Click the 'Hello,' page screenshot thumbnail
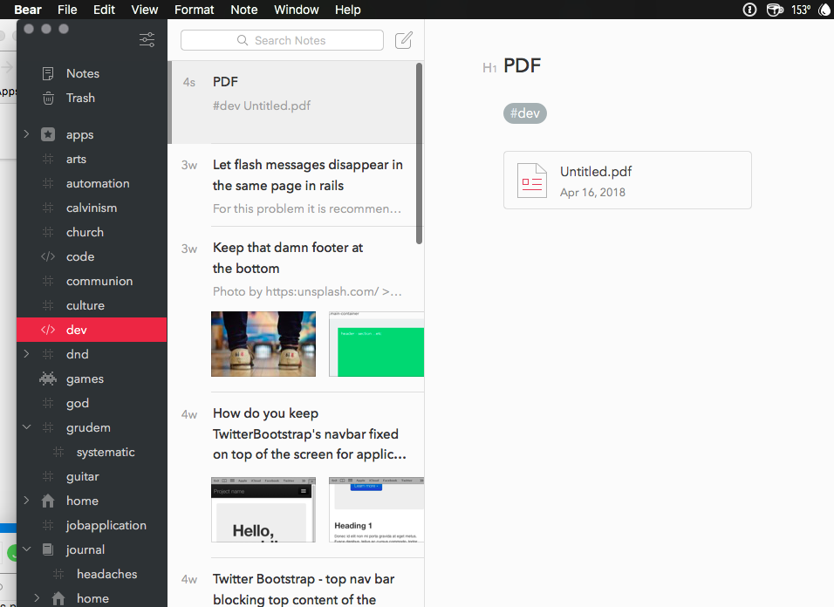The image size is (834, 607). (263, 509)
